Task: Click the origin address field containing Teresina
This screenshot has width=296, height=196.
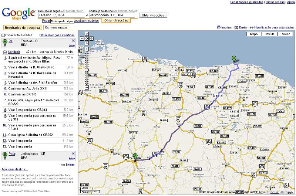Action: coord(61,15)
